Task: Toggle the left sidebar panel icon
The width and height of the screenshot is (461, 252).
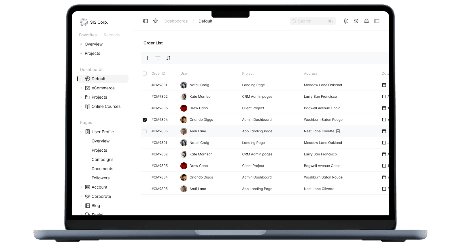Action: 145,21
